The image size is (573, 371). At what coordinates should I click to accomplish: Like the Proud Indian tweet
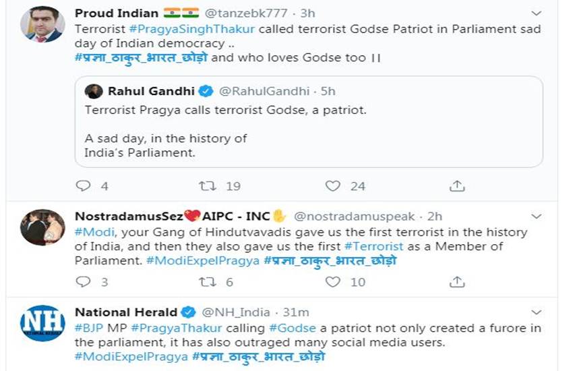tap(332, 185)
